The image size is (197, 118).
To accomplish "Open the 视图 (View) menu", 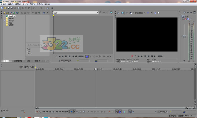I will pos(18,4).
